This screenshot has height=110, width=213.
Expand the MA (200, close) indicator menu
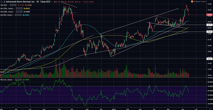(x=14, y=12)
